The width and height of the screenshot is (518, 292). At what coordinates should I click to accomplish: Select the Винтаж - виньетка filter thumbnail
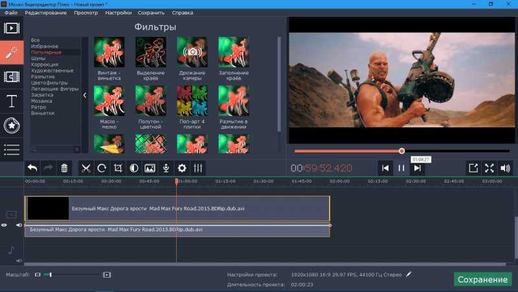pyautogui.click(x=109, y=52)
